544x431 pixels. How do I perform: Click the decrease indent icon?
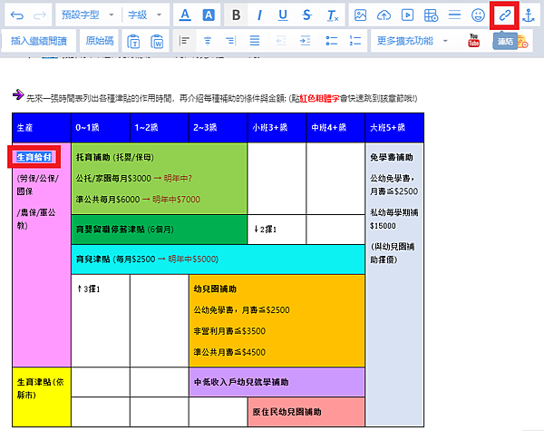pyautogui.click(x=281, y=41)
